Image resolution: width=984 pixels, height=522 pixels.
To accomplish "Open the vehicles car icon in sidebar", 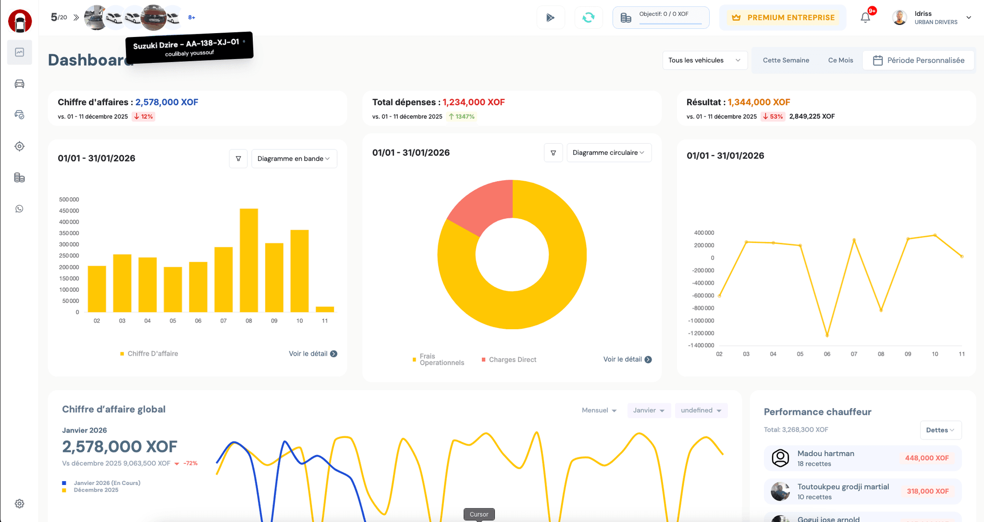I will [x=20, y=84].
